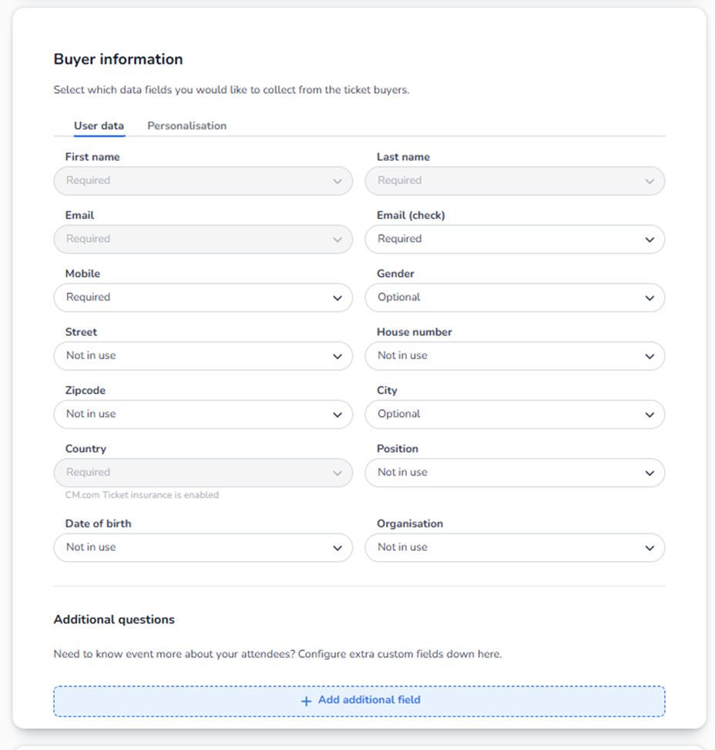Click the chevron arrow in Position dropdown
715x750 pixels.
click(650, 473)
